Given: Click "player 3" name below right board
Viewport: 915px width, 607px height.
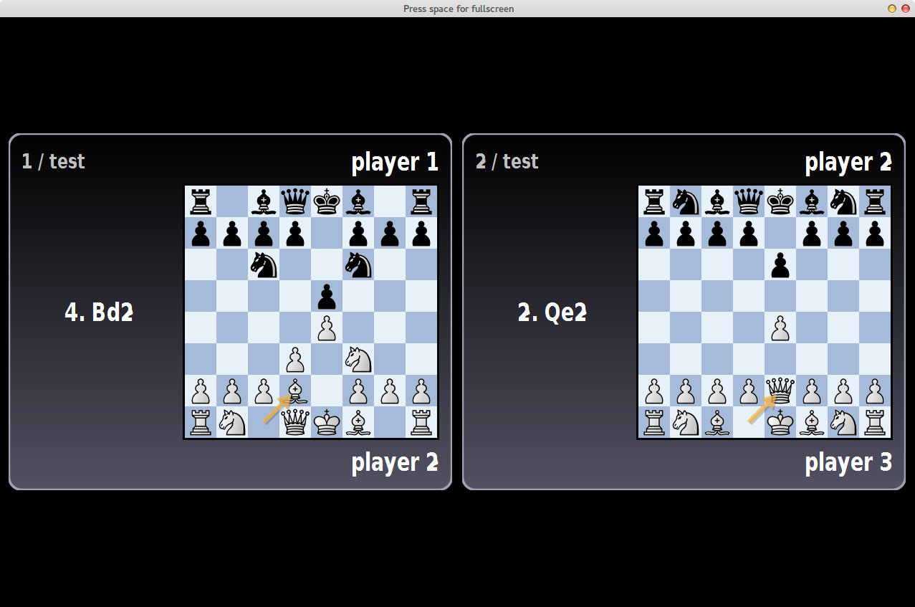Looking at the screenshot, I should [x=848, y=463].
